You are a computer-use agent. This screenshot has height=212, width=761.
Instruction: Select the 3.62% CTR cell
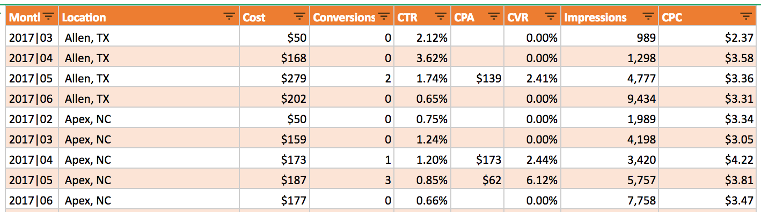click(x=422, y=58)
